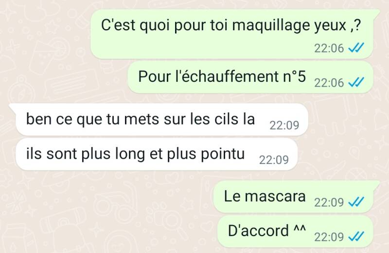Tap the blue ticks beside "D'accord ^^"
Viewport: 389px width, 253px height.
[x=356, y=236]
